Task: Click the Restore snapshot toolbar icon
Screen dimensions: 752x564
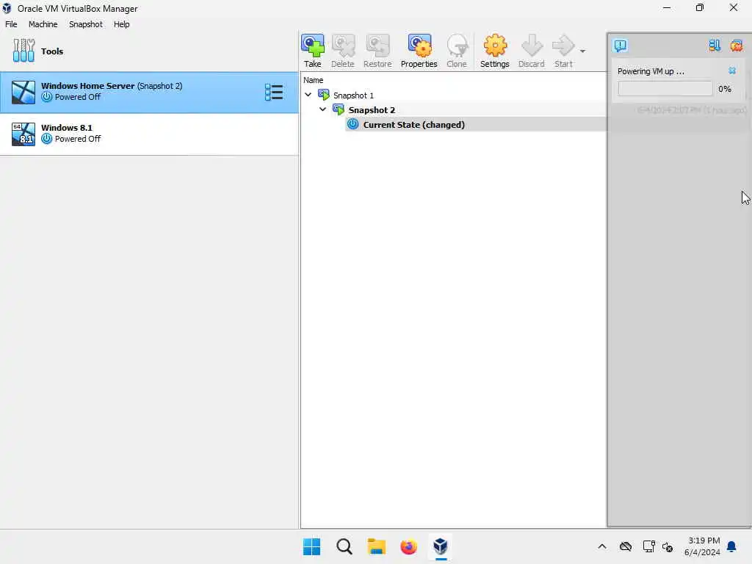Action: [x=377, y=51]
